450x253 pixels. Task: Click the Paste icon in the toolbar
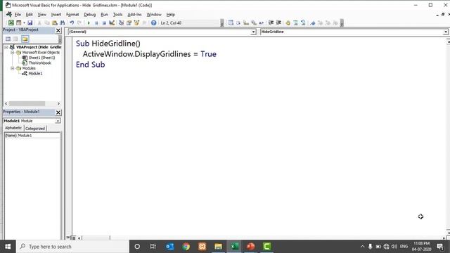point(55,22)
